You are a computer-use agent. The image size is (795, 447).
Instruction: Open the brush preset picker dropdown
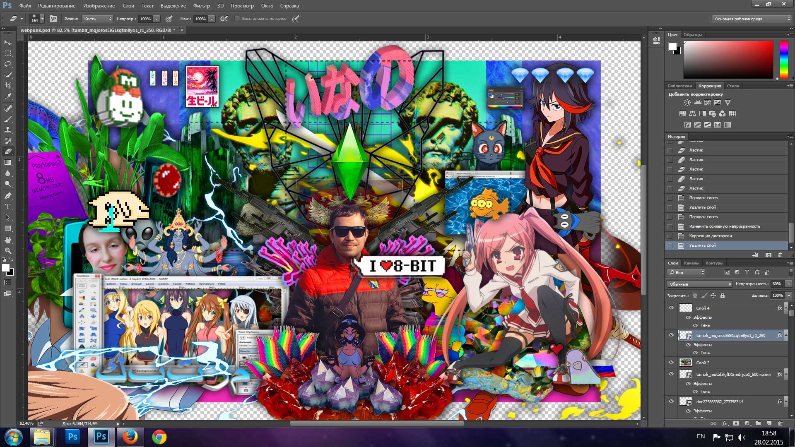pos(42,19)
